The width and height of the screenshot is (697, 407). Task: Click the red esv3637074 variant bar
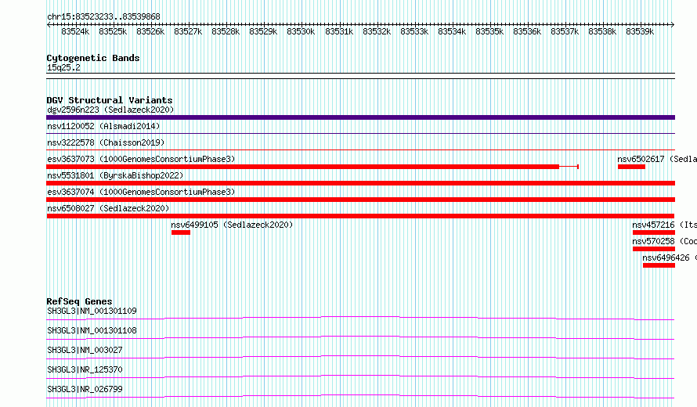click(x=360, y=200)
